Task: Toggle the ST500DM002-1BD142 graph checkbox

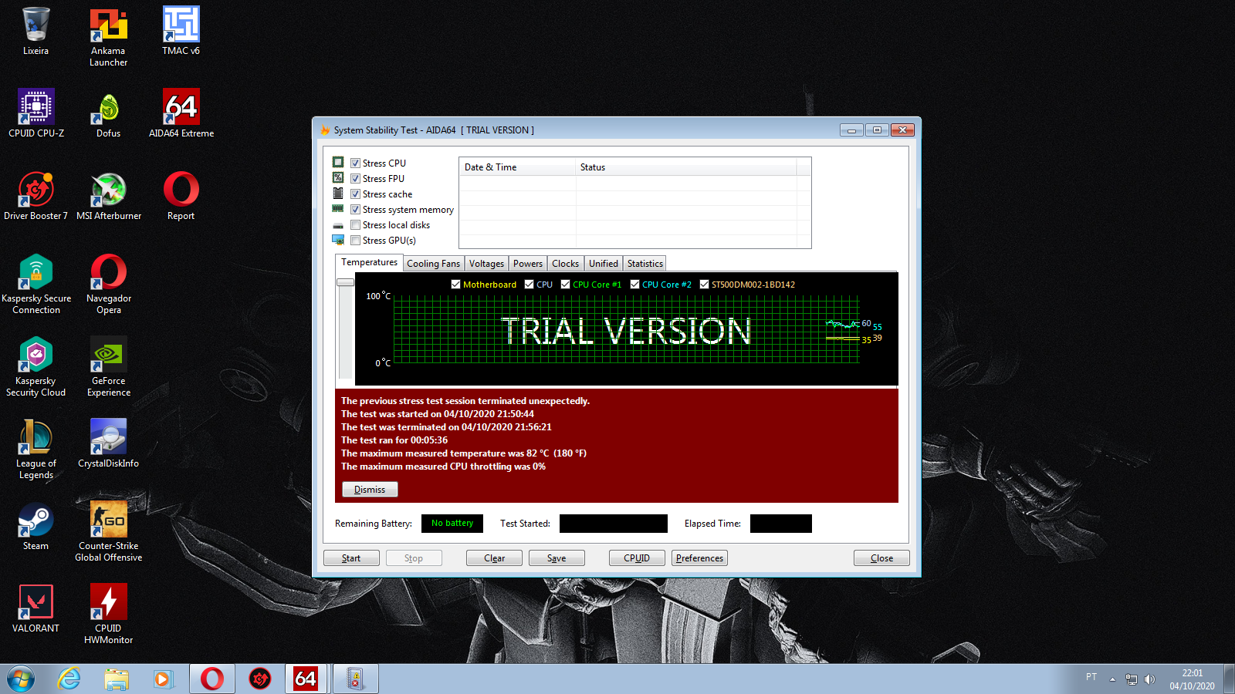Action: [x=704, y=285]
